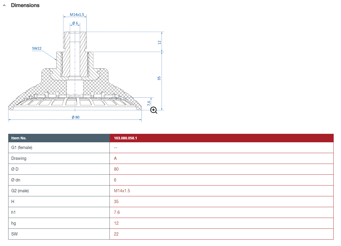This screenshot has height=246, width=341.
Task: Click the Ø 6 bore dimension label
Action: 75,23
